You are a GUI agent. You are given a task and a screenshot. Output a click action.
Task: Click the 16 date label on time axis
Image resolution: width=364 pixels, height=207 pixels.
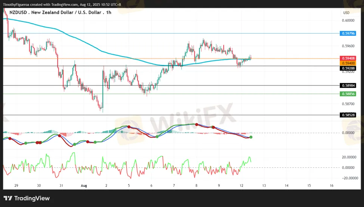click(x=332, y=186)
